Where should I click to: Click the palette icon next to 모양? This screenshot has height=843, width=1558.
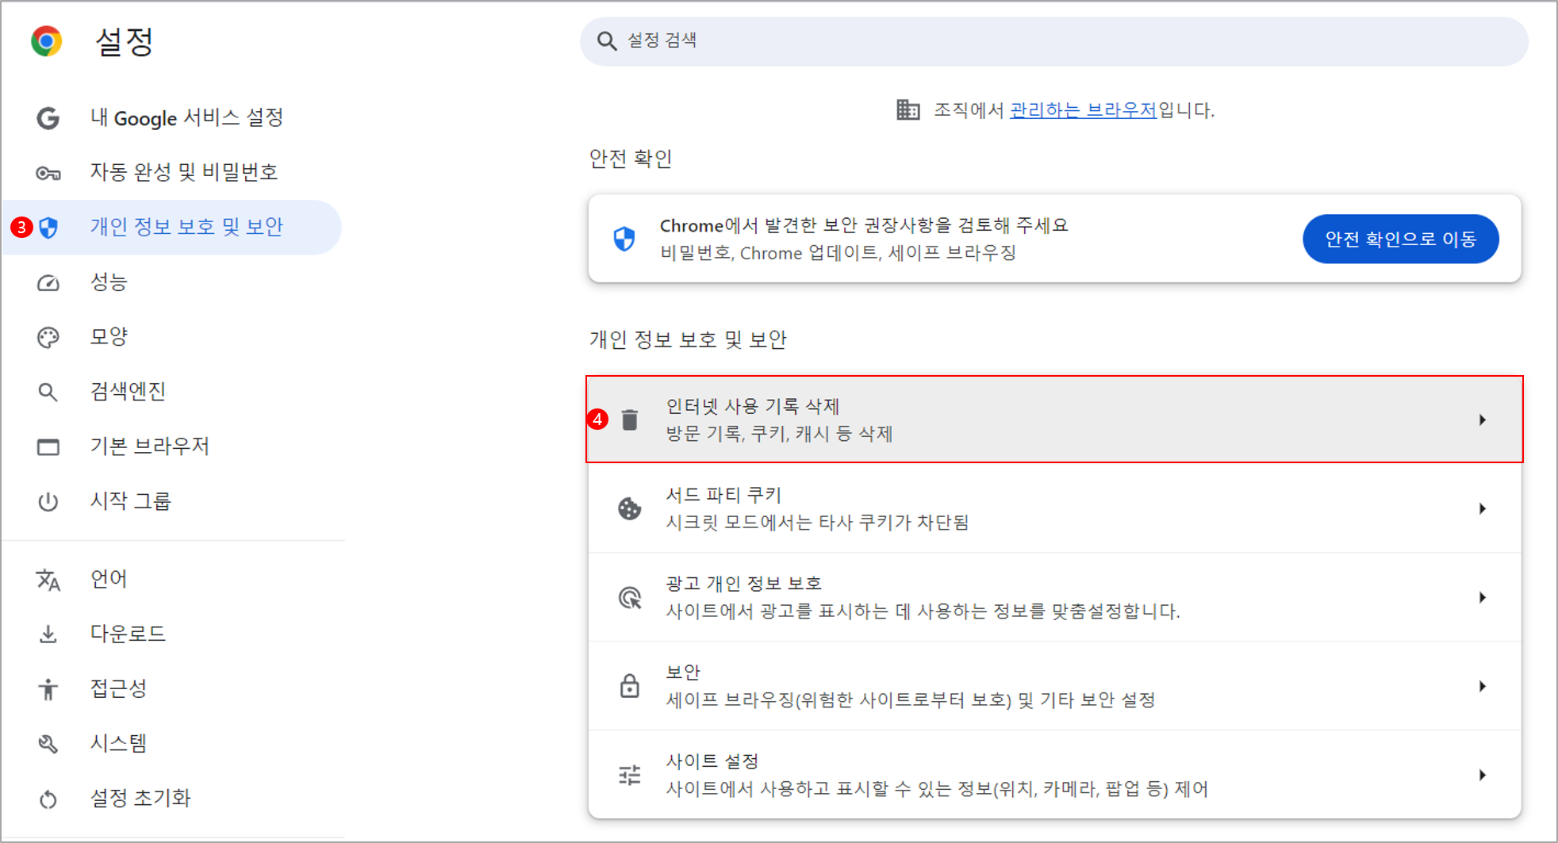pos(48,337)
